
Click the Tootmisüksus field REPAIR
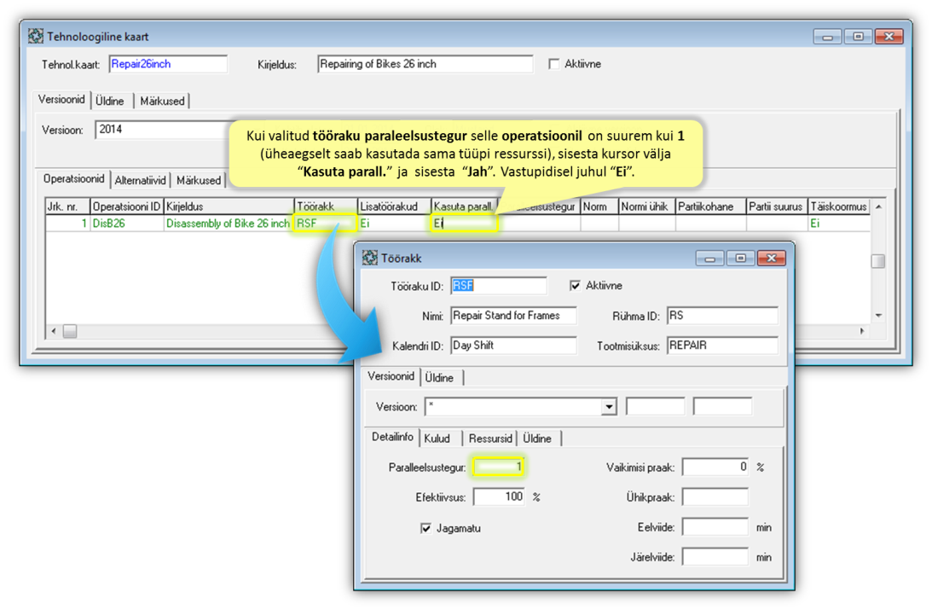click(x=722, y=346)
